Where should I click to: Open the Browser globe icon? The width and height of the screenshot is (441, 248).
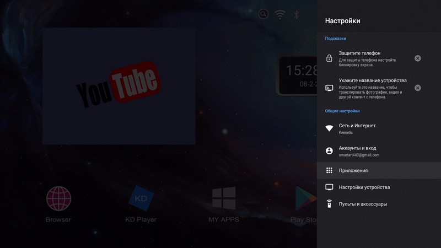pos(58,199)
